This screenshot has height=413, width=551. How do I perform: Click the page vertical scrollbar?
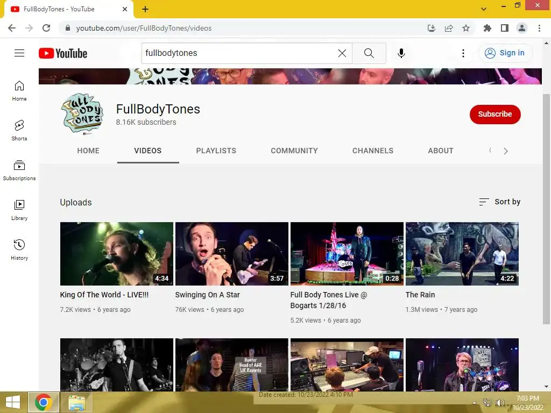click(x=546, y=209)
